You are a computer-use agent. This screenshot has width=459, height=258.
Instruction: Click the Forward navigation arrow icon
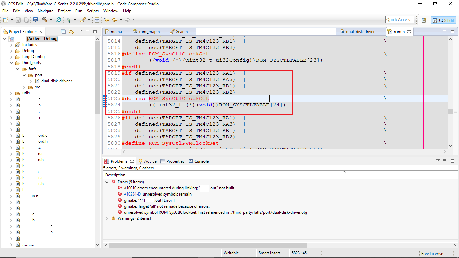tap(127, 20)
